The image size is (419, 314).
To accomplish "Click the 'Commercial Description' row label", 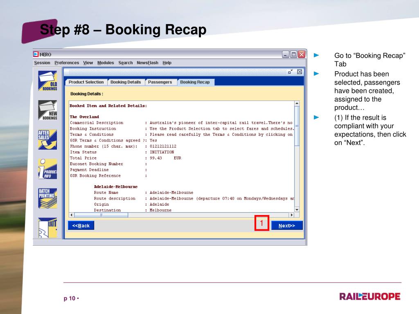I will pyautogui.click(x=97, y=123).
